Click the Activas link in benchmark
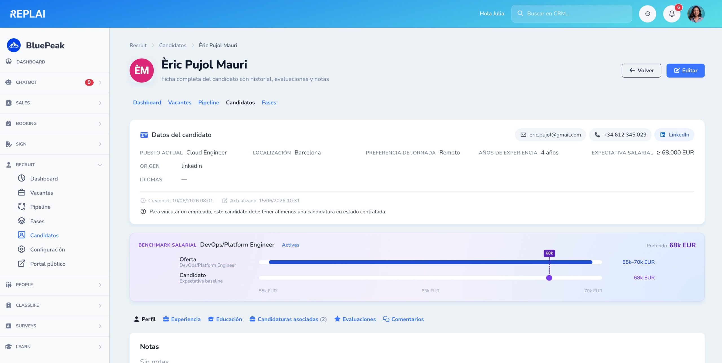Image resolution: width=722 pixels, height=363 pixels. (290, 245)
